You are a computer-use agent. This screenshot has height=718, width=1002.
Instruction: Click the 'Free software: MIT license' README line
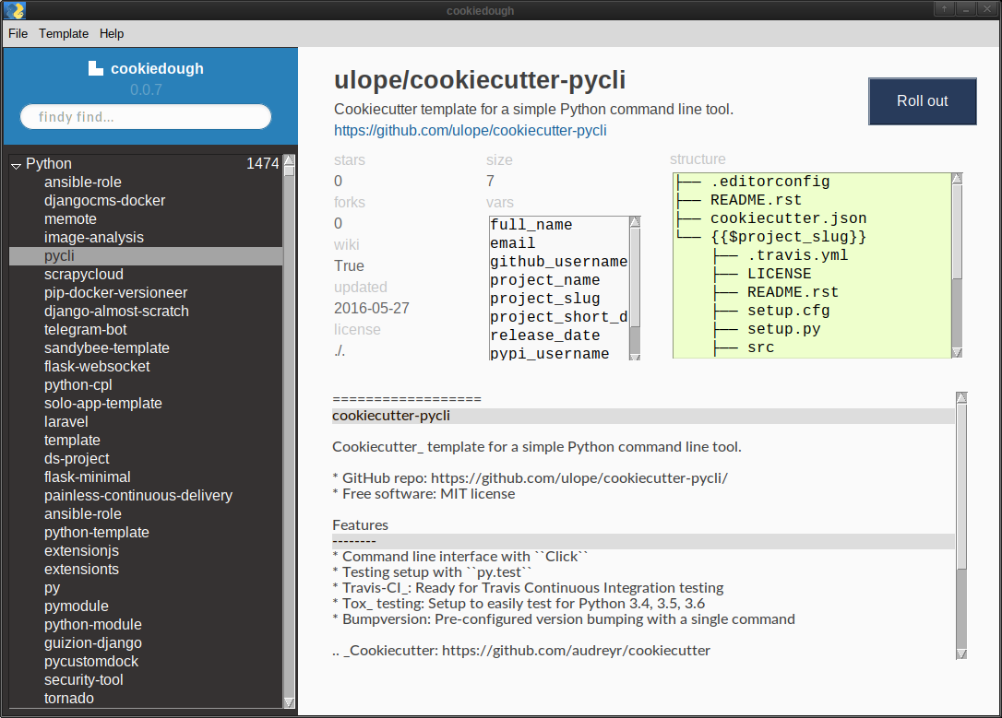coord(423,494)
